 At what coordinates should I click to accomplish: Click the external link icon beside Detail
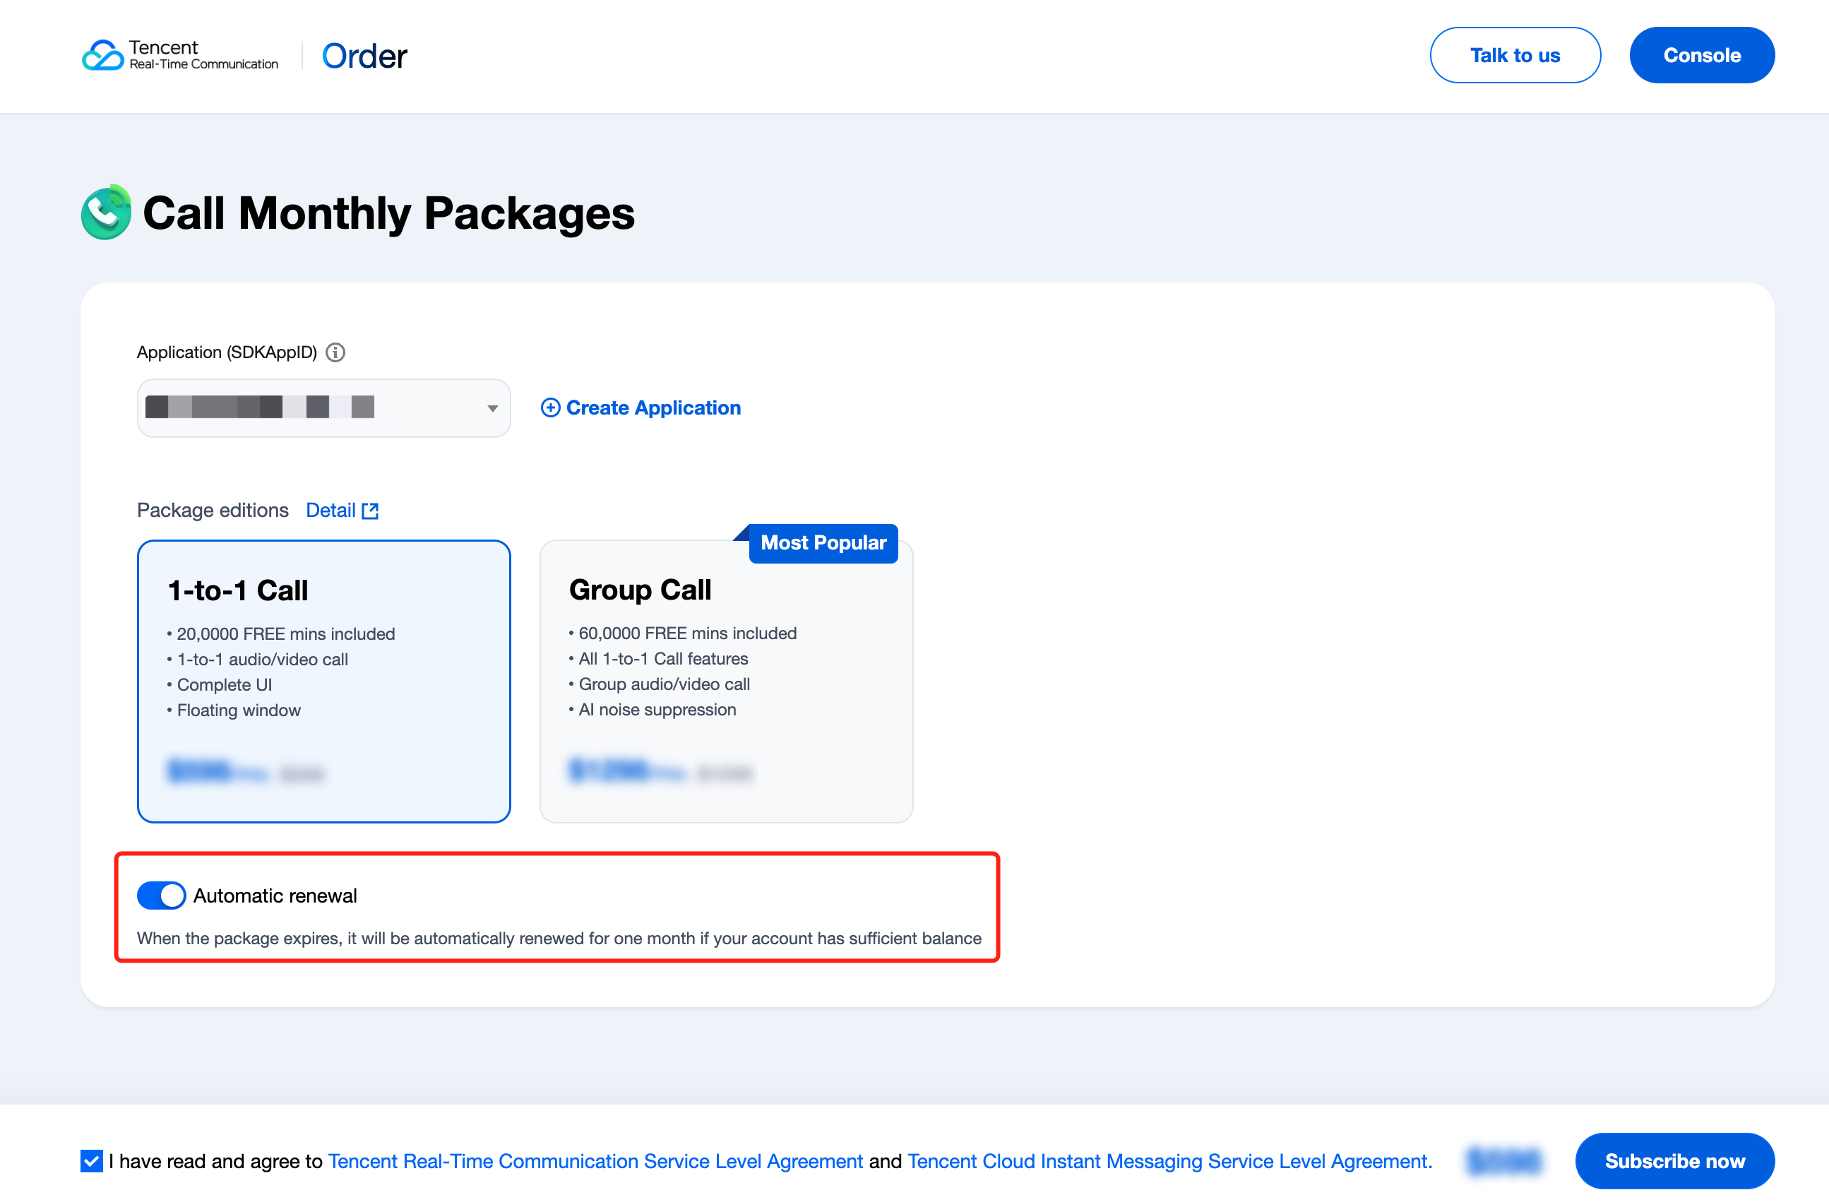[371, 511]
